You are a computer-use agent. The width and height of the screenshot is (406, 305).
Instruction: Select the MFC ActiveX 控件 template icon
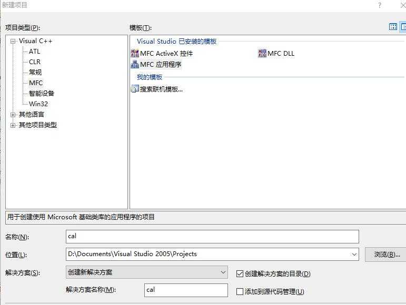click(x=135, y=53)
